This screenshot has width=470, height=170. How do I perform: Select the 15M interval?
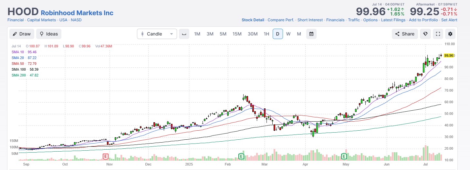[x=237, y=34]
